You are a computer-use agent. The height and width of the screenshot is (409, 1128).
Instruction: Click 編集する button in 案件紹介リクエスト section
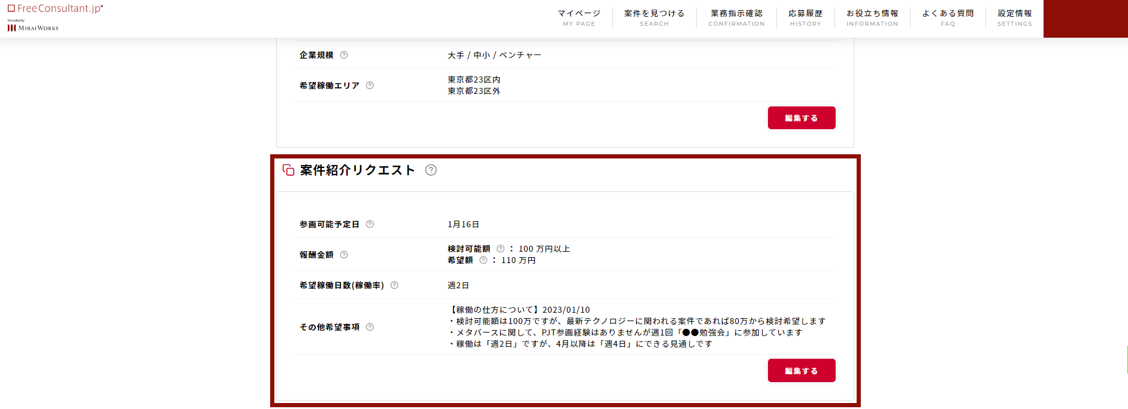(x=802, y=371)
